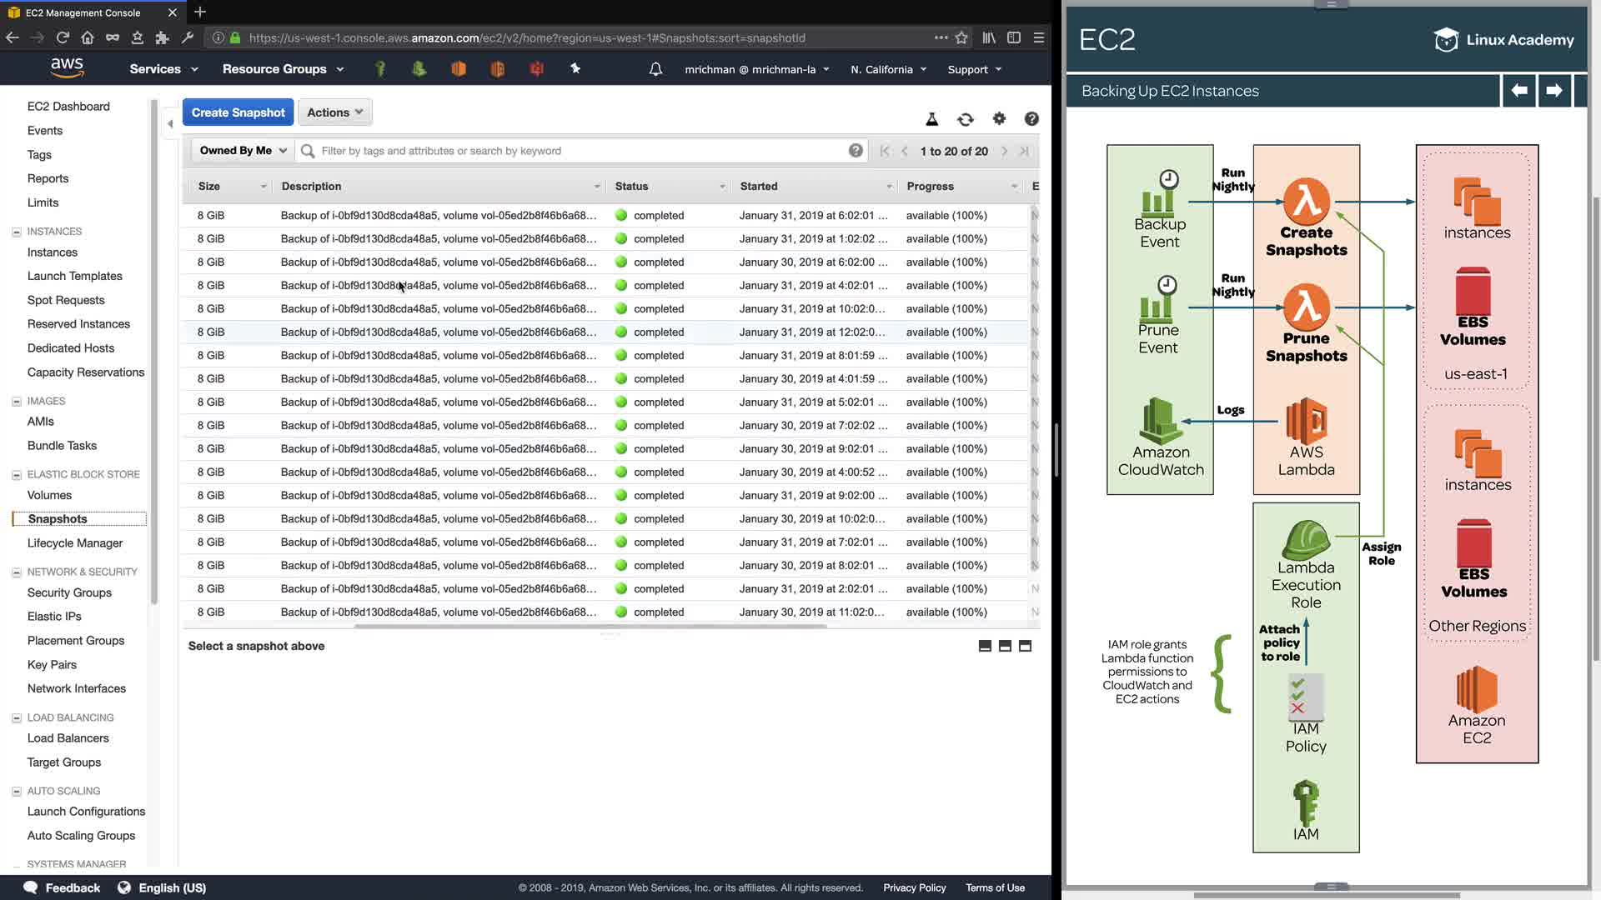Screen dimensions: 1601x900
Task: Go to previous slide arrow in Linux Academy
Action: tap(1518, 91)
